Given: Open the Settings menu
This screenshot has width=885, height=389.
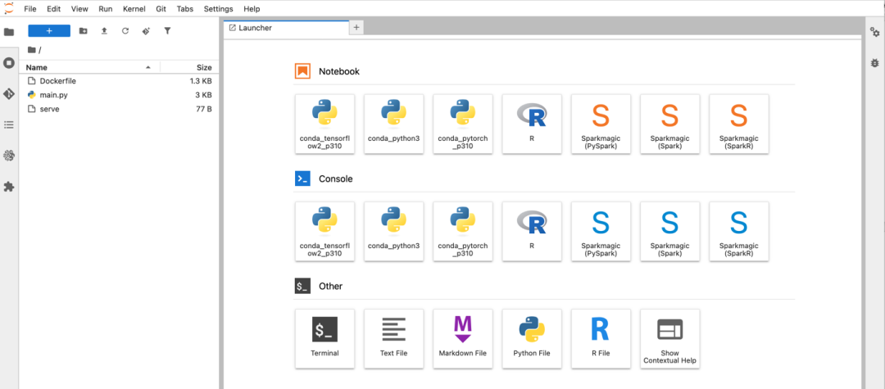Looking at the screenshot, I should coord(218,9).
